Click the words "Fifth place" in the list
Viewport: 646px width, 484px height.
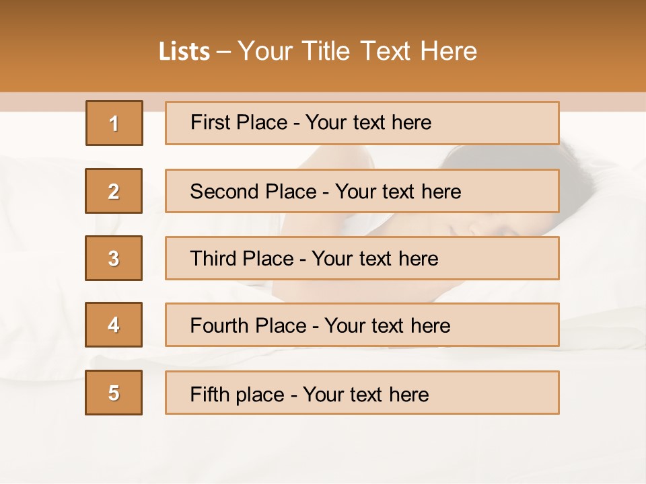(x=236, y=394)
